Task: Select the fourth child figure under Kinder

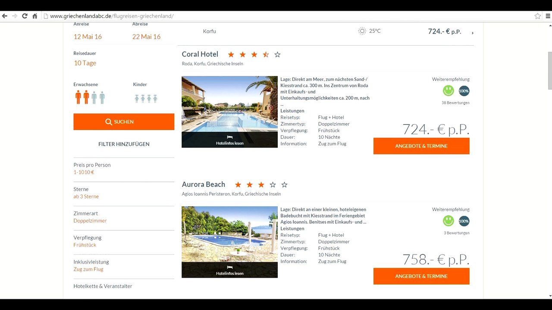Action: 155,99
